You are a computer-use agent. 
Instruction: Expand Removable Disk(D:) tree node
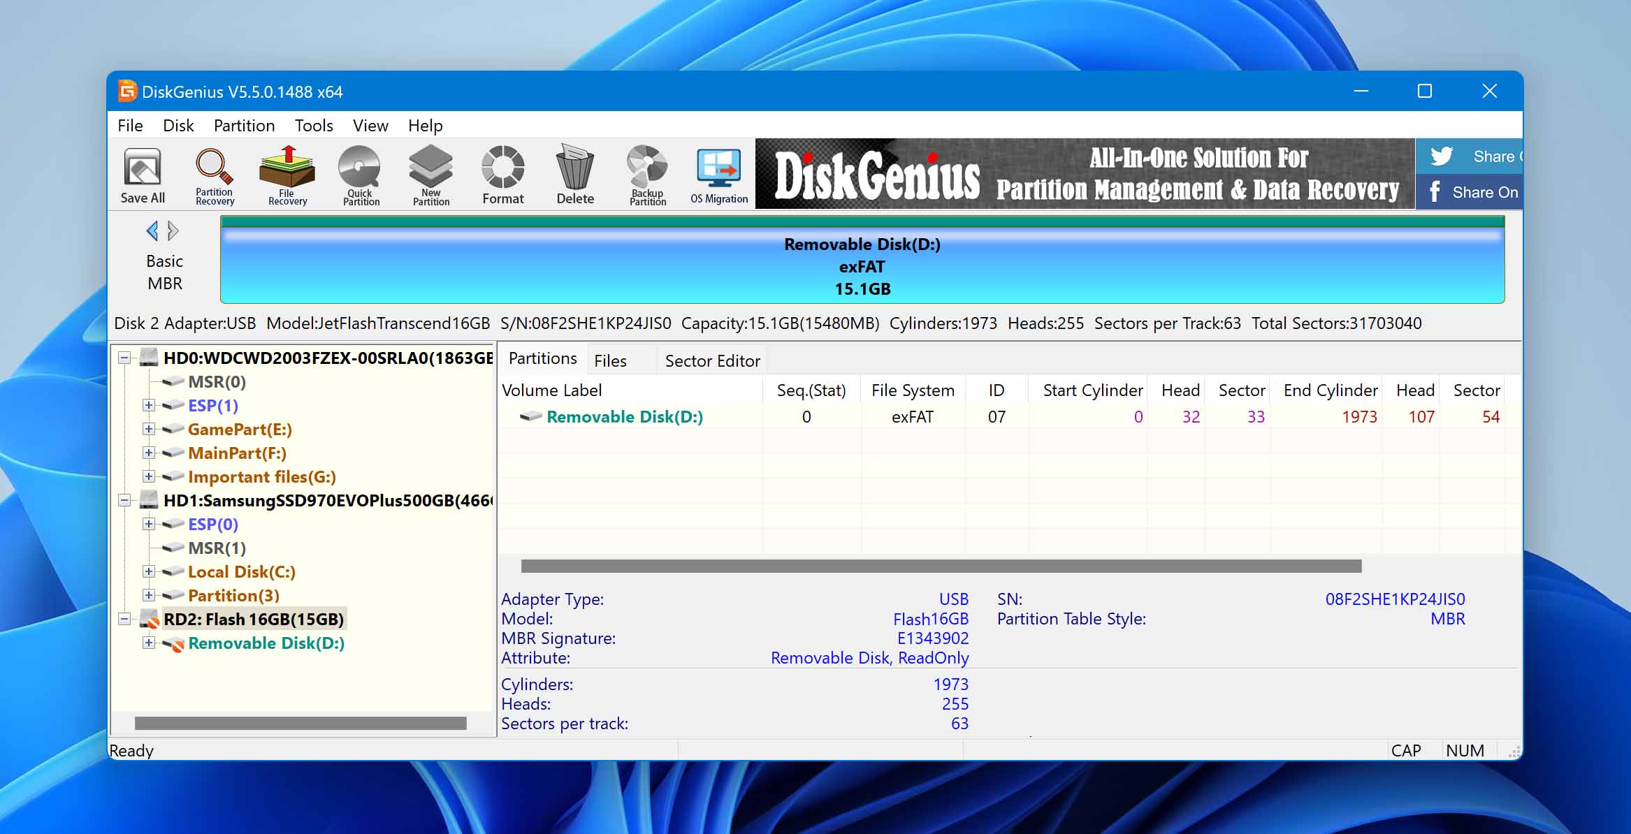[148, 643]
